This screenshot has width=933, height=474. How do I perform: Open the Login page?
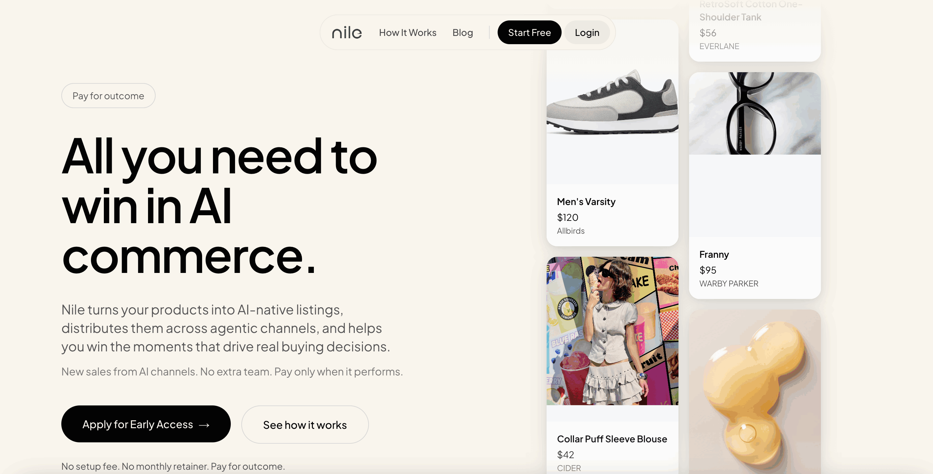(x=587, y=33)
